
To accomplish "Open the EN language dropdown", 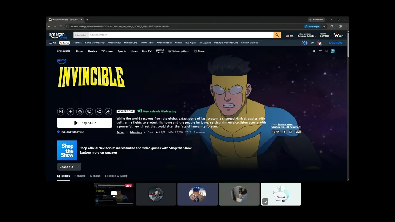I will (290, 36).
